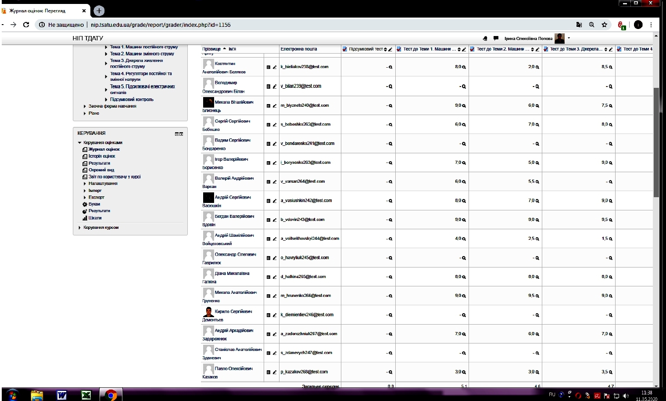Open the user menu dropdown arrow
The height and width of the screenshot is (401, 666).
tap(569, 38)
